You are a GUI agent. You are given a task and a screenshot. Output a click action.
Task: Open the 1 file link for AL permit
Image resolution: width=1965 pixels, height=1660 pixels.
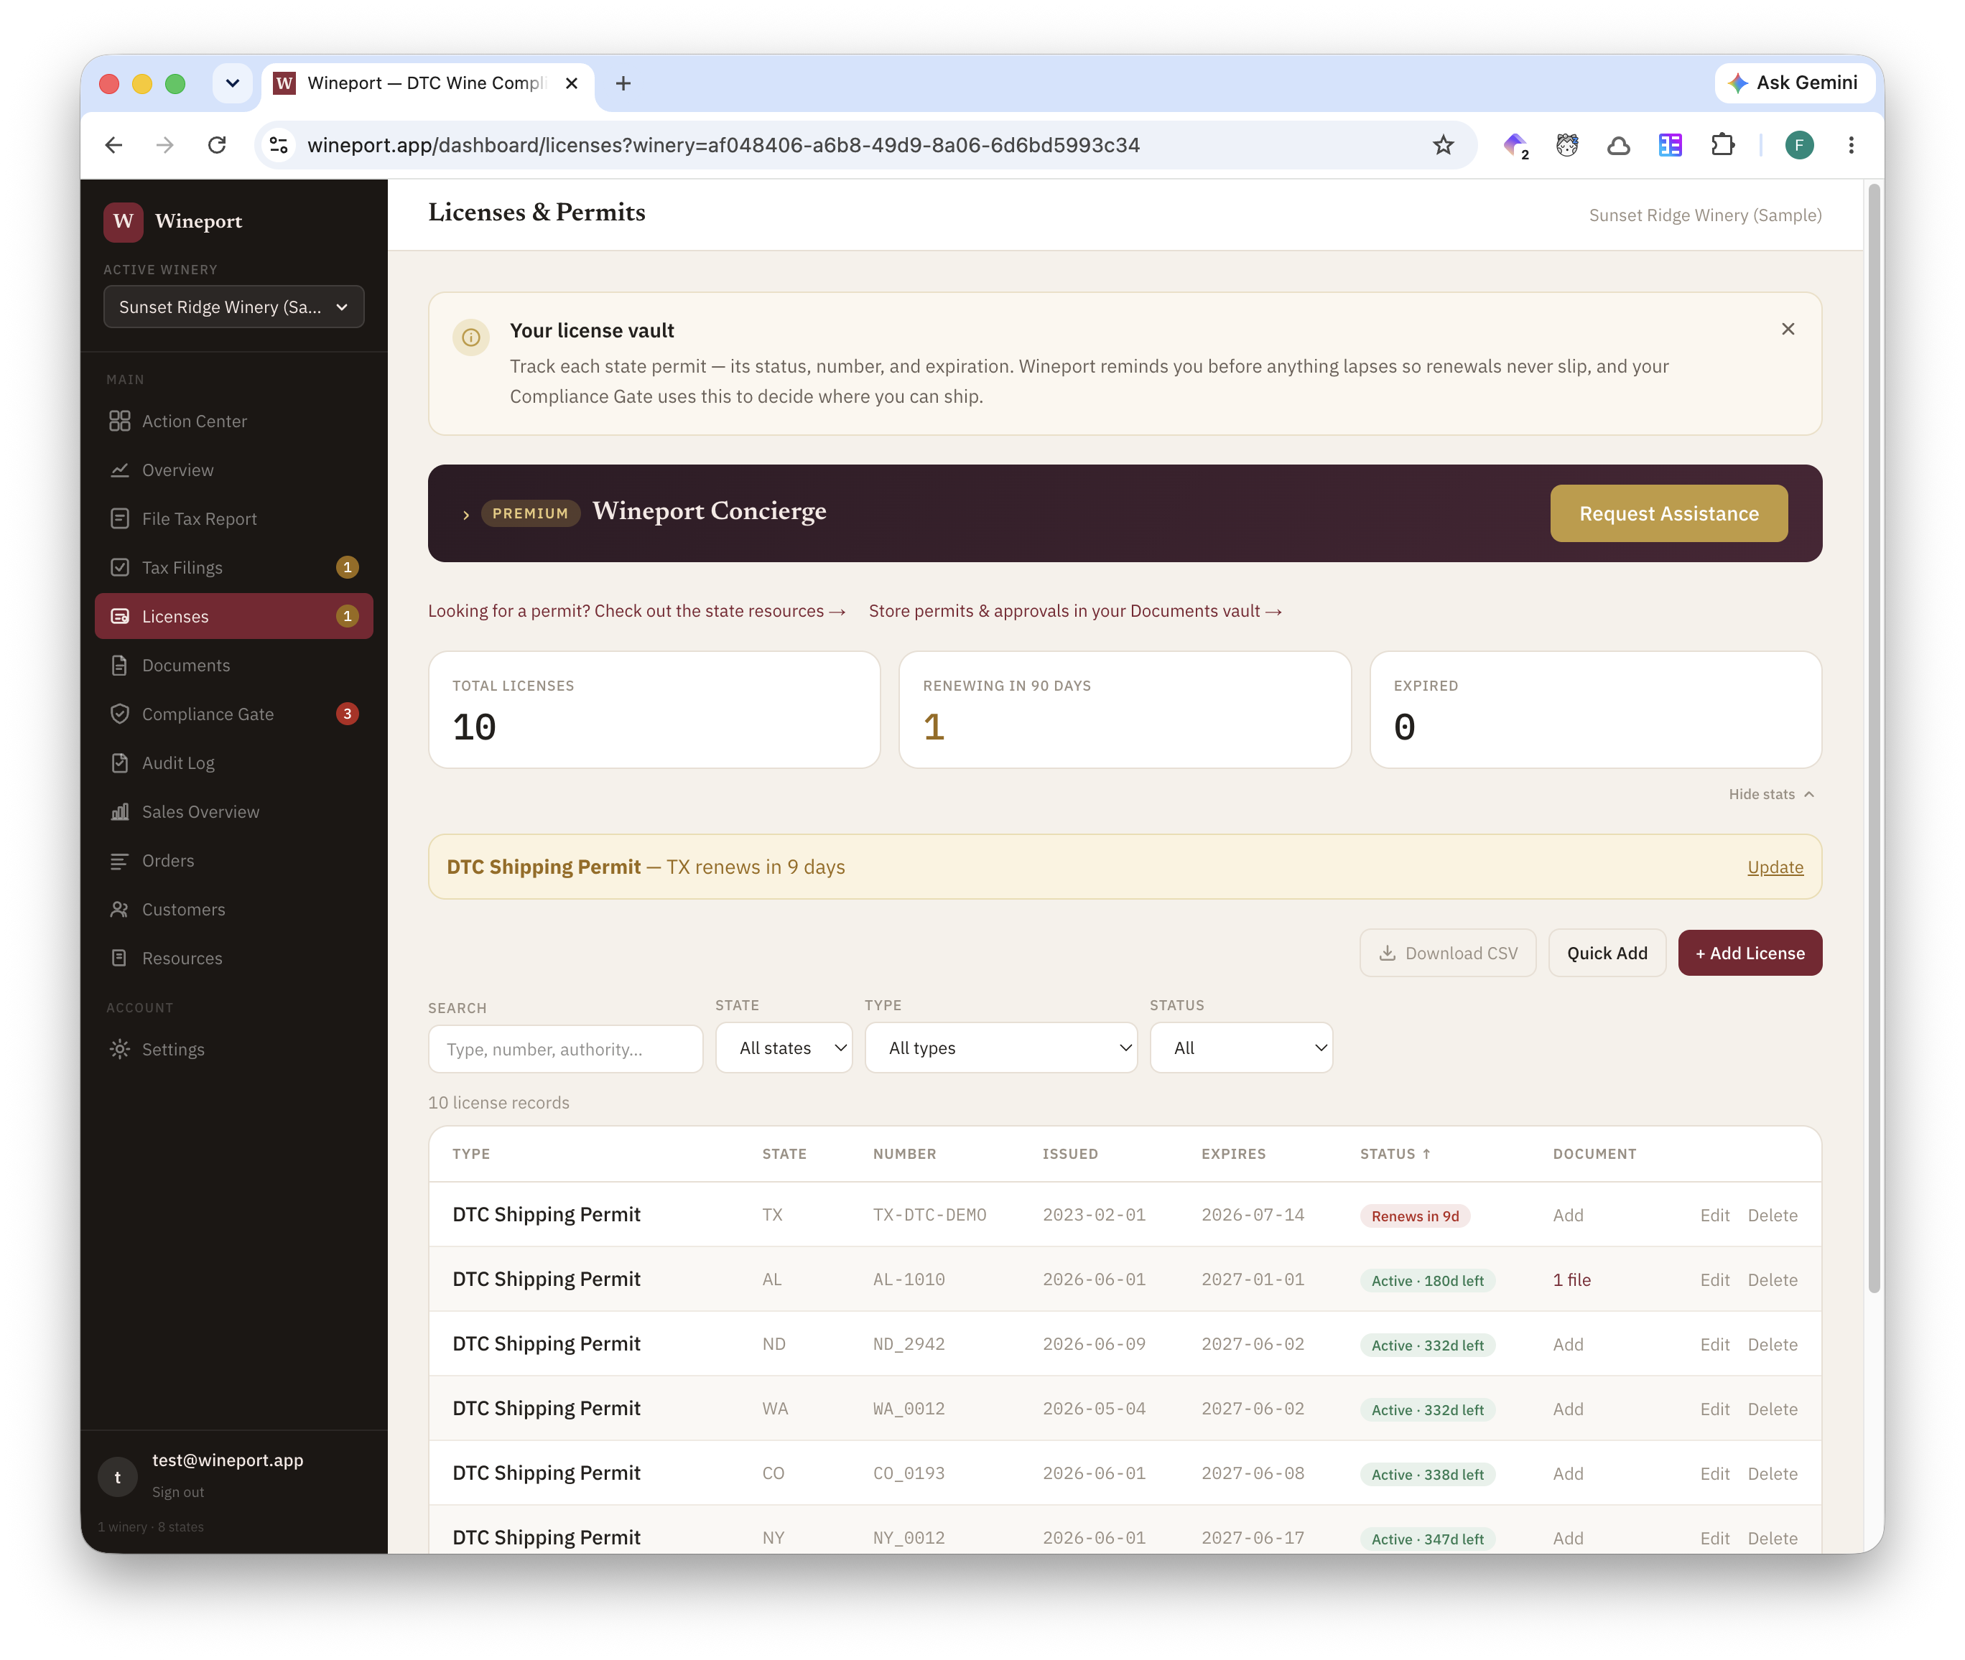tap(1571, 1279)
